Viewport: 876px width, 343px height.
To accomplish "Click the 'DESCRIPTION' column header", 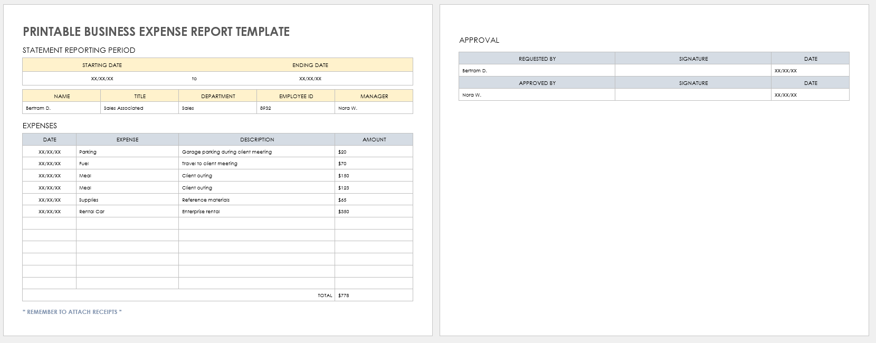I will [257, 139].
